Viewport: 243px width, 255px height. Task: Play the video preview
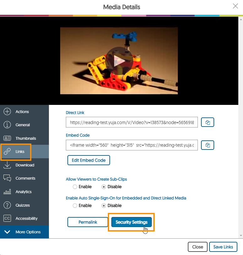[119, 61]
